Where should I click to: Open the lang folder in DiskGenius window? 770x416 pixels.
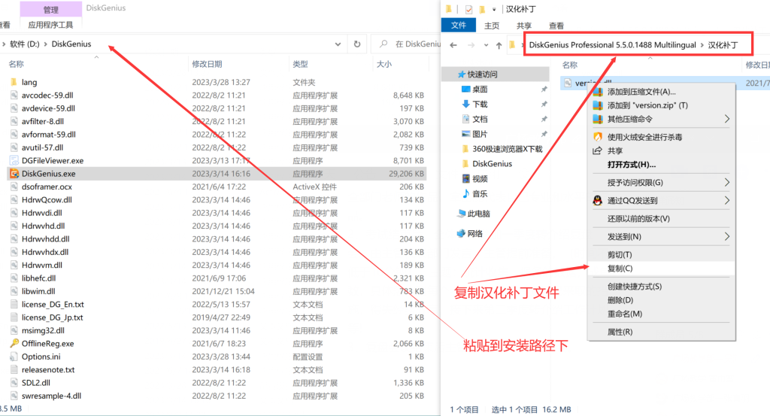29,82
